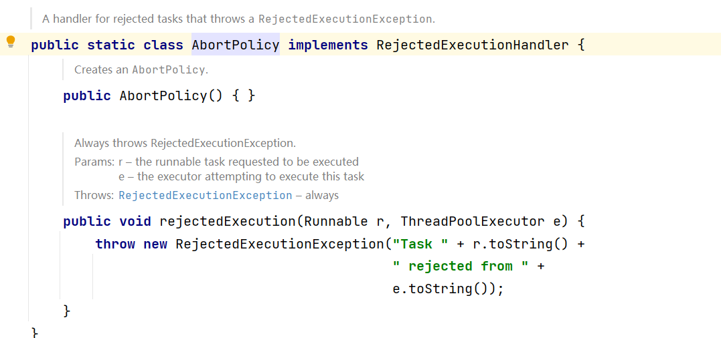
Task: Click the rejectedExecution method name
Action: (227, 221)
